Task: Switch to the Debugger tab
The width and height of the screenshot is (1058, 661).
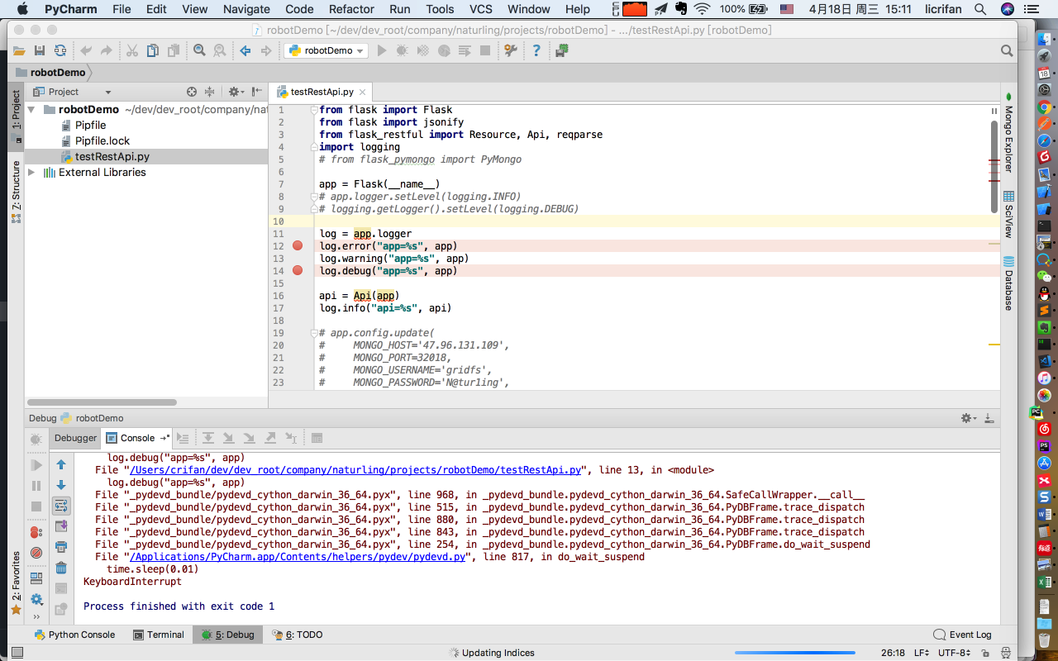Action: coord(75,438)
